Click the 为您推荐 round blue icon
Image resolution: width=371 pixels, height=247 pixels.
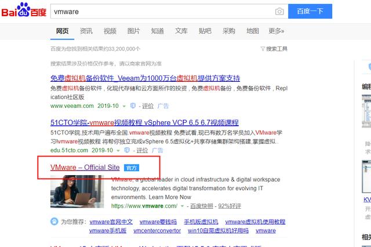pos(54,221)
